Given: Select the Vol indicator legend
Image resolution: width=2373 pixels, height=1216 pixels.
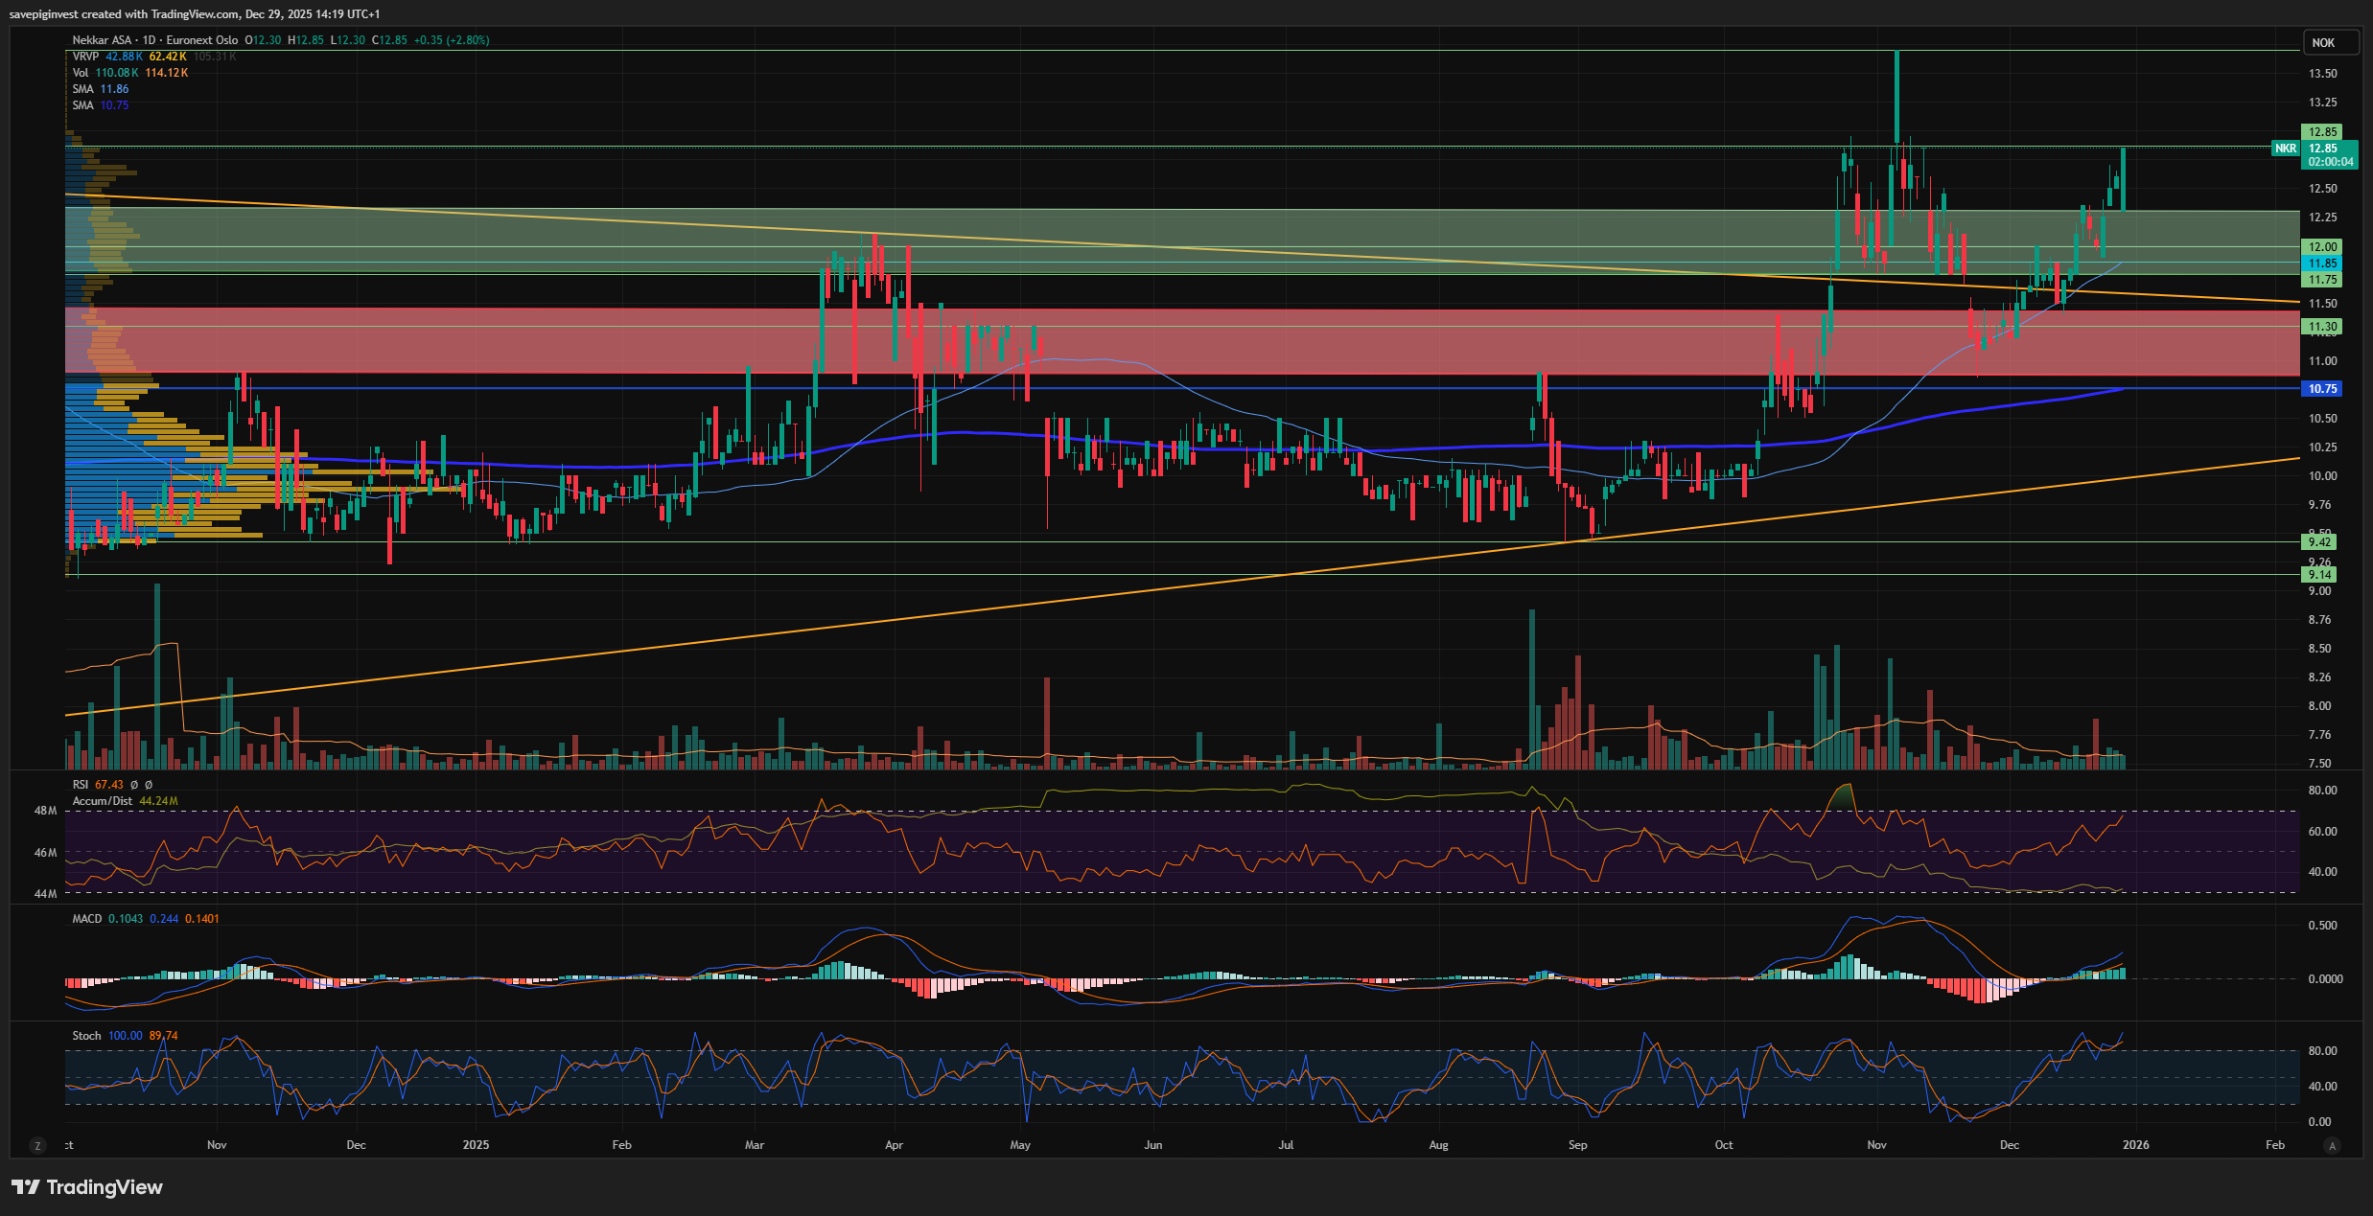Looking at the screenshot, I should (x=81, y=73).
